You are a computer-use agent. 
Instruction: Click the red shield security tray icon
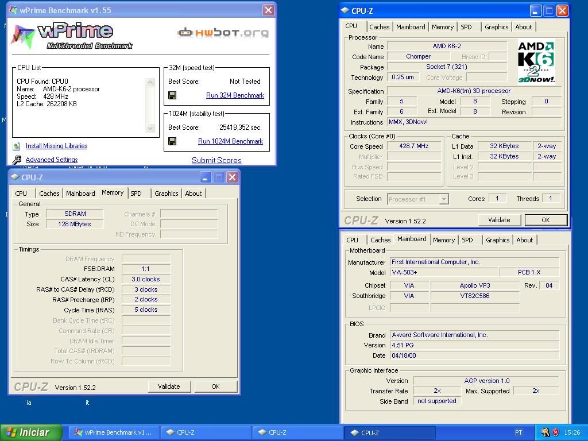[556, 432]
